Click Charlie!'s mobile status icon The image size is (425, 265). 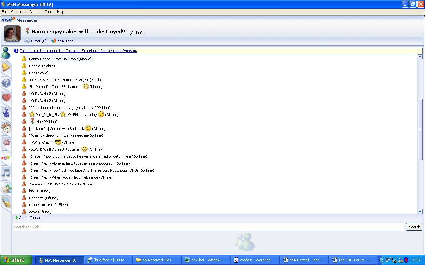coord(24,66)
